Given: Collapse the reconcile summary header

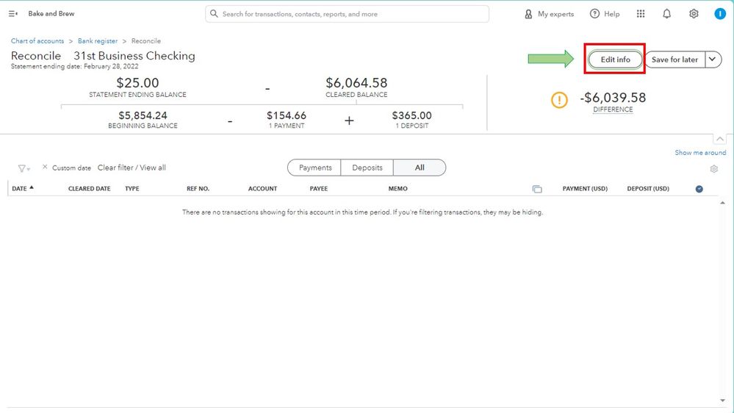Looking at the screenshot, I should pyautogui.click(x=719, y=139).
